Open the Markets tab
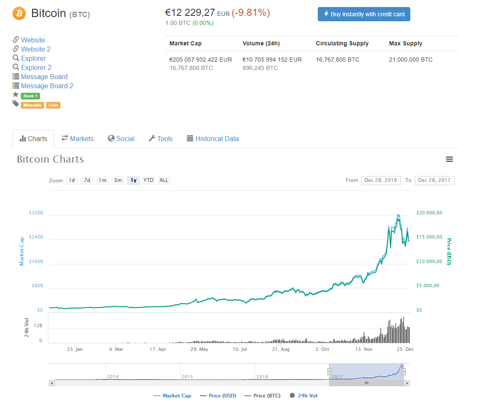The image size is (479, 402). [77, 139]
